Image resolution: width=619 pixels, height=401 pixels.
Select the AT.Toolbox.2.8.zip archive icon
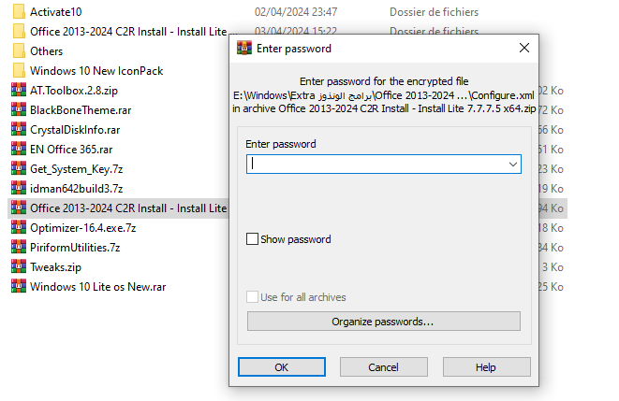click(x=19, y=91)
